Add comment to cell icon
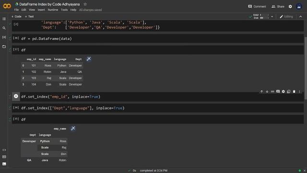 [278, 92]
